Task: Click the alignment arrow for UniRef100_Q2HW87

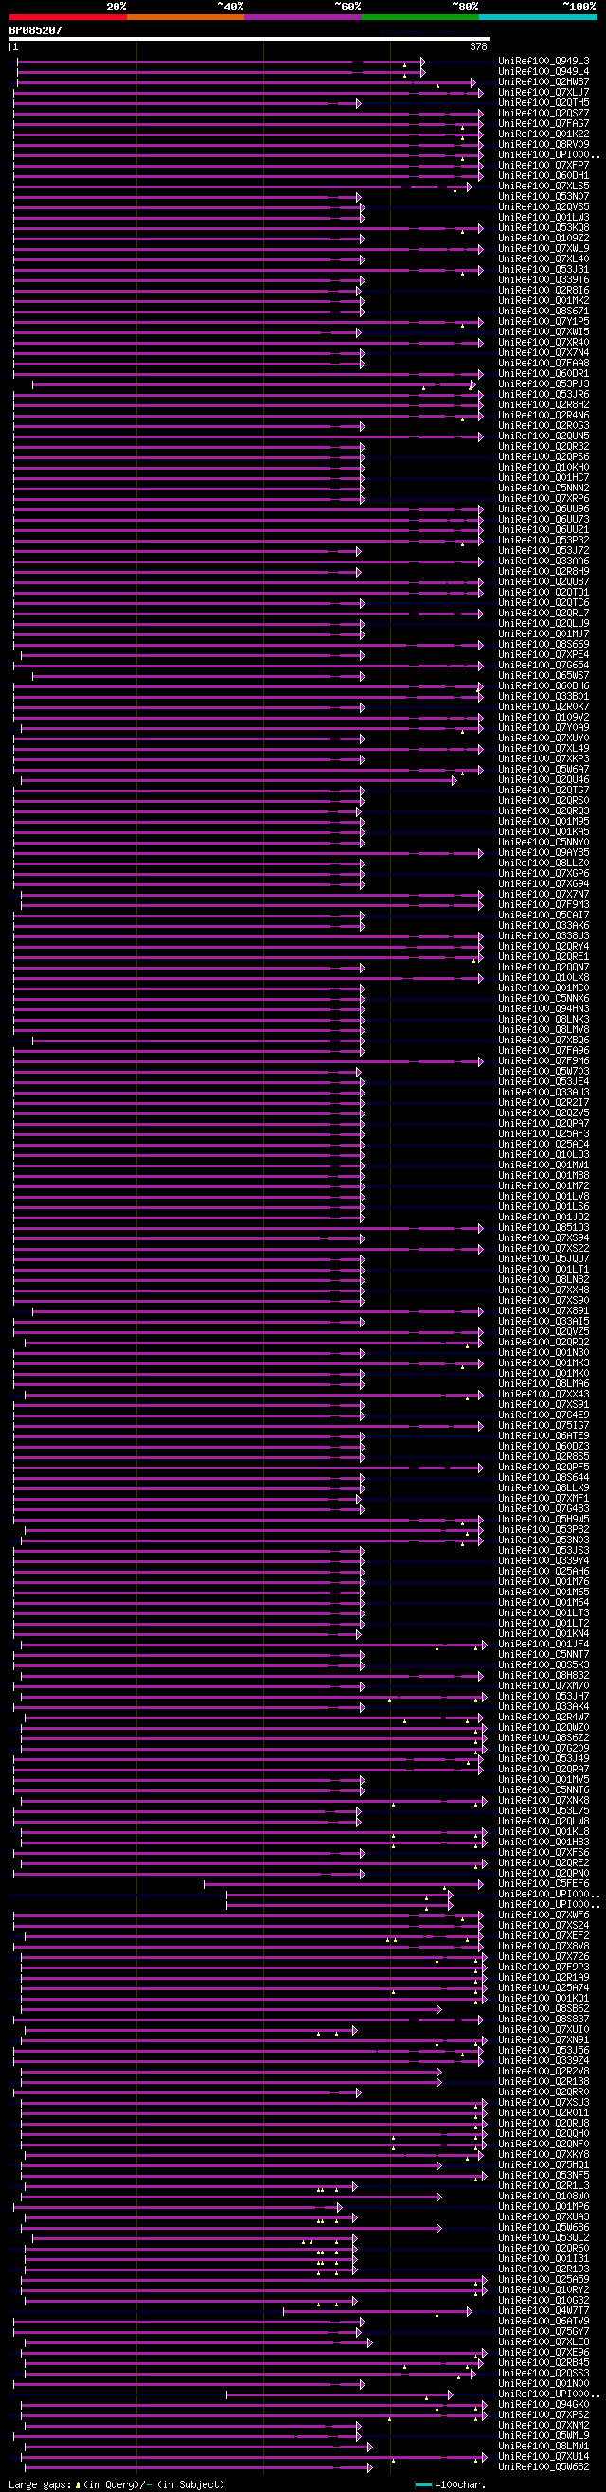Action: [x=473, y=82]
